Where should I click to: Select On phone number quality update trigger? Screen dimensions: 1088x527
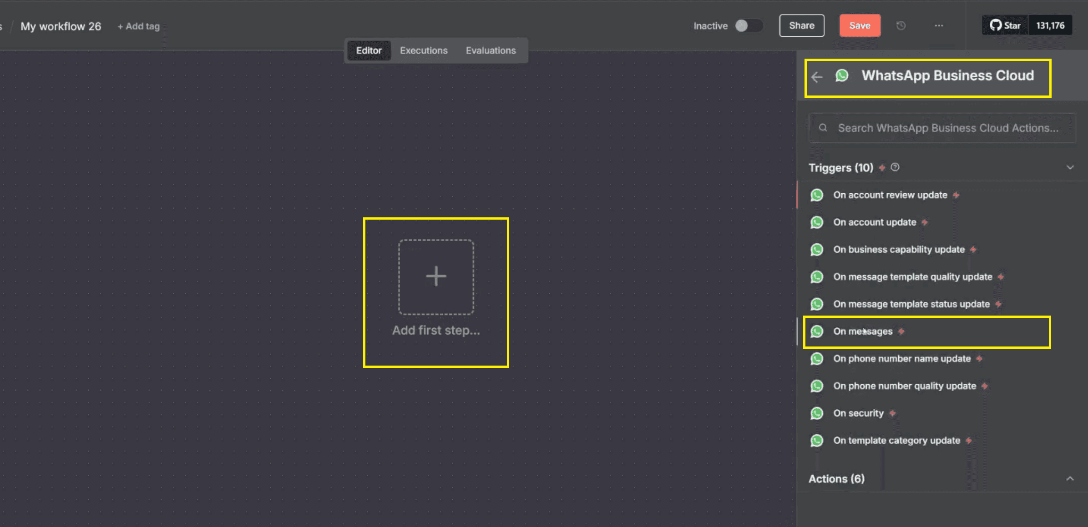(x=942, y=386)
